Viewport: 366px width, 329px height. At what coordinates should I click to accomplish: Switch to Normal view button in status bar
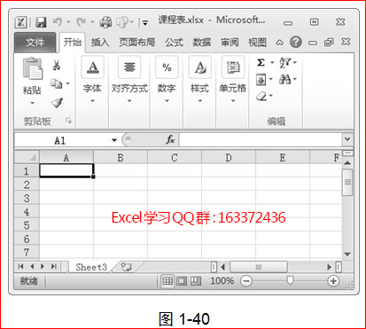(167, 281)
